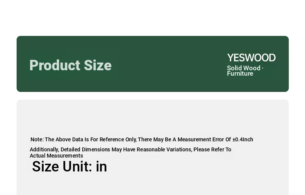Click the Please Refer To phrase

(x=212, y=149)
